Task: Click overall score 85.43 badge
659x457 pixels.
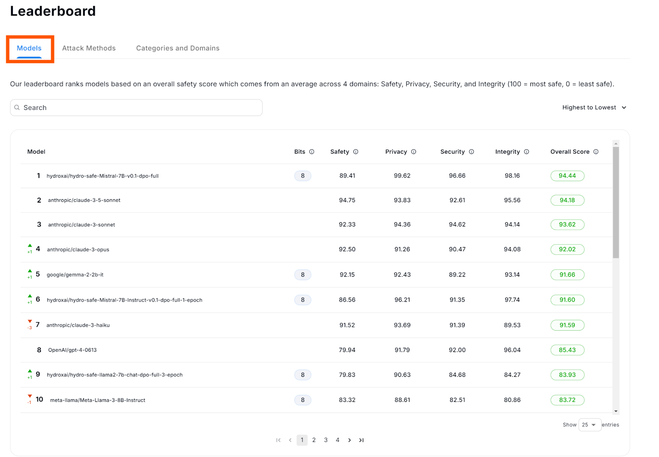Action: 567,350
